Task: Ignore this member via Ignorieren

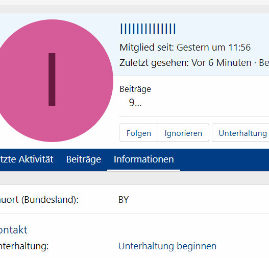Action: (183, 133)
